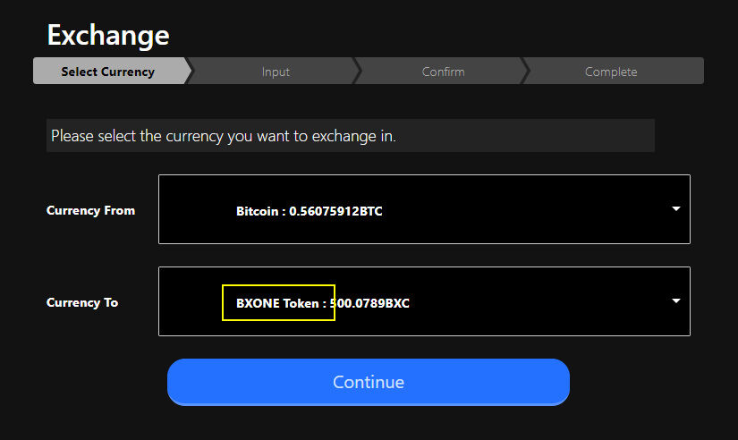Click the Currency From label
The image size is (738, 440).
click(90, 210)
